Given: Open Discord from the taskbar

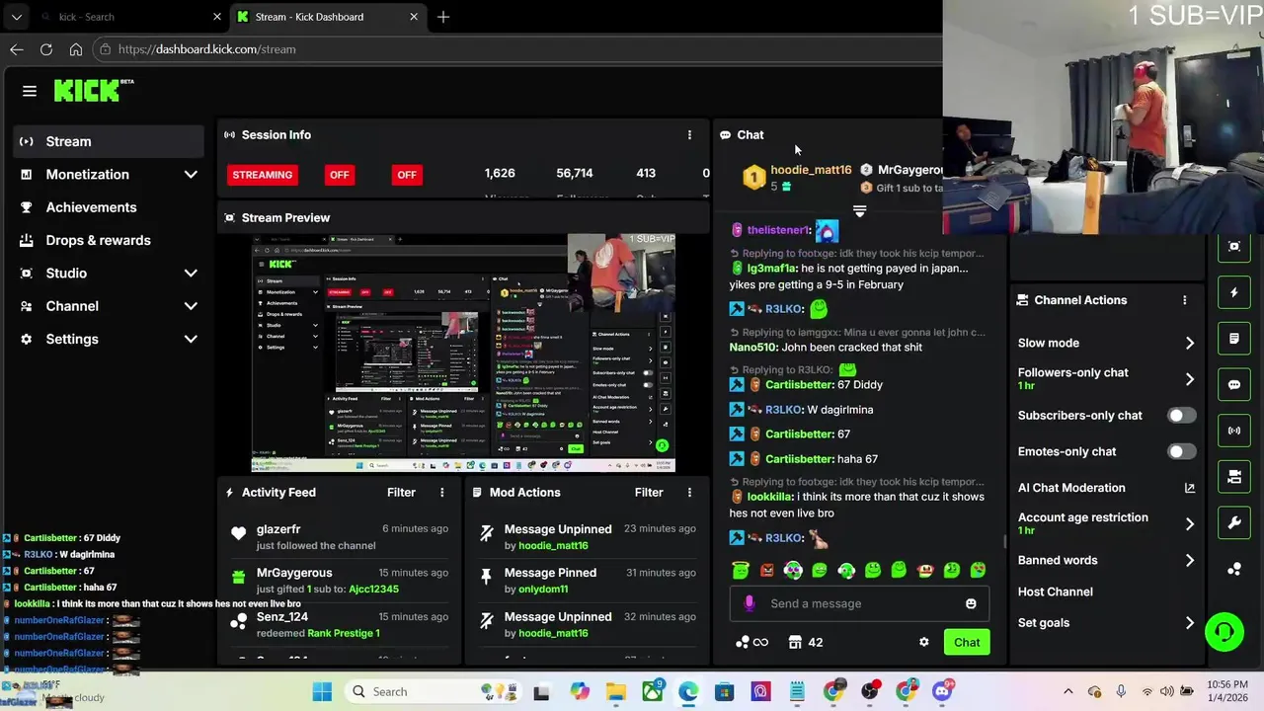Looking at the screenshot, I should point(942,691).
